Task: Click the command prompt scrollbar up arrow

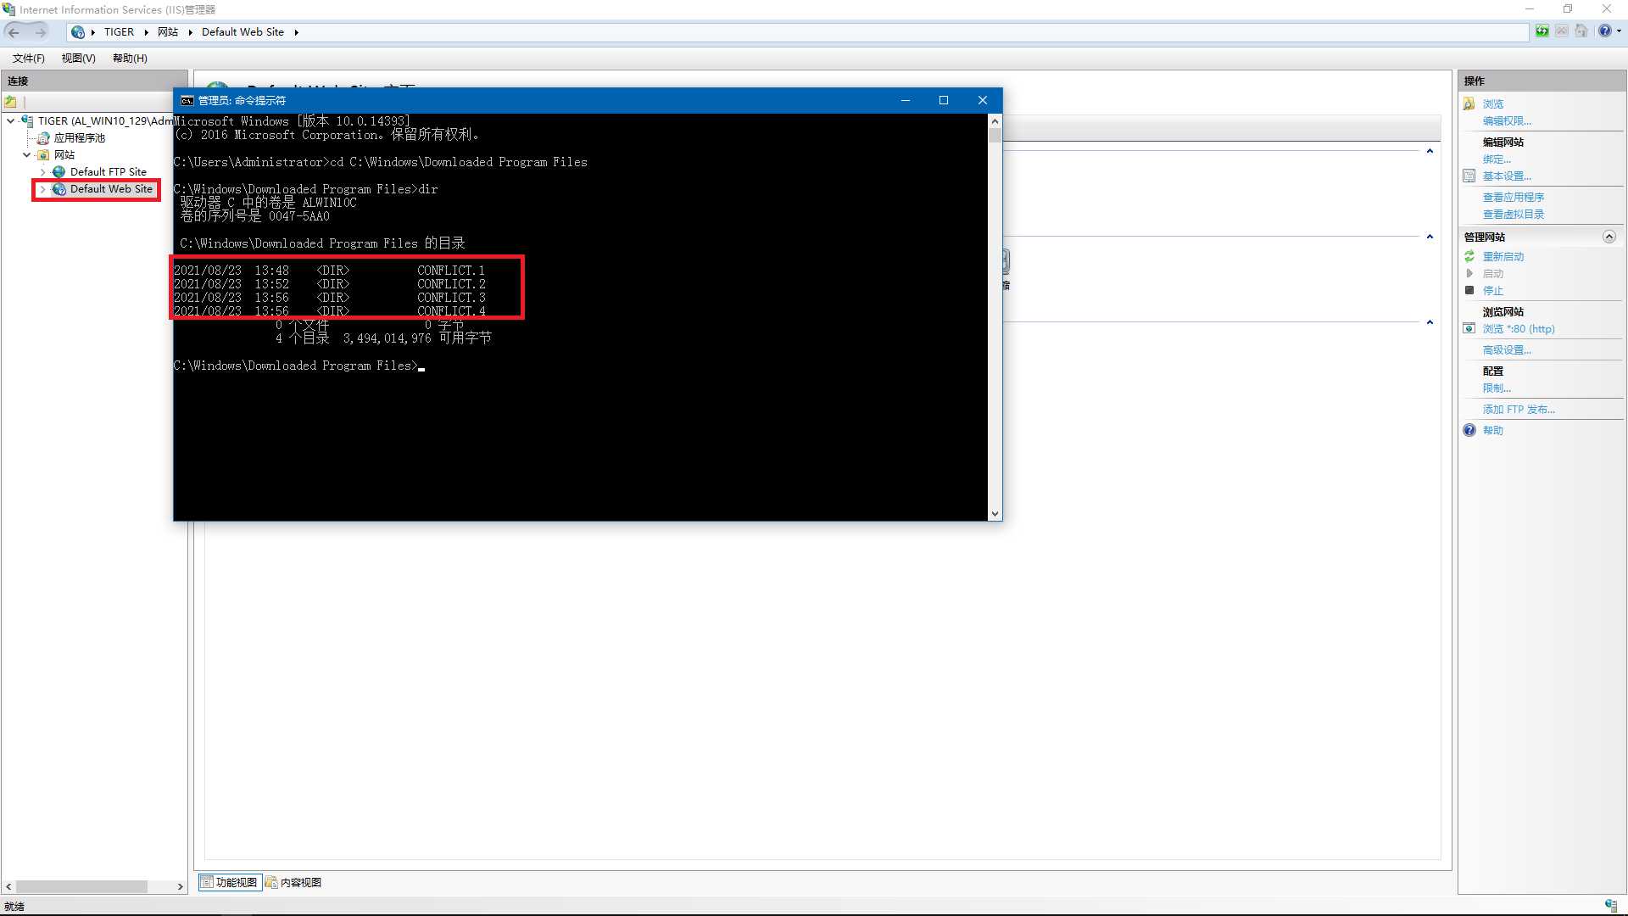Action: [x=995, y=121]
